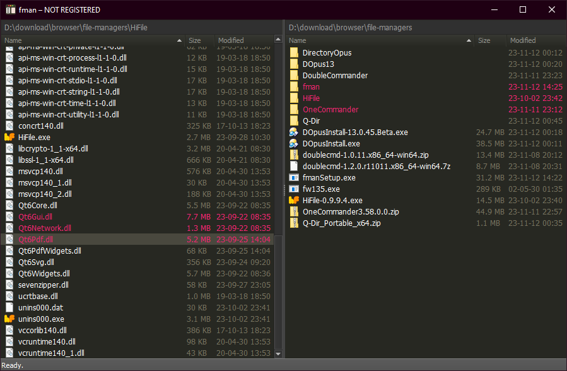Click the fmanSetup.exe file icon

294,178
